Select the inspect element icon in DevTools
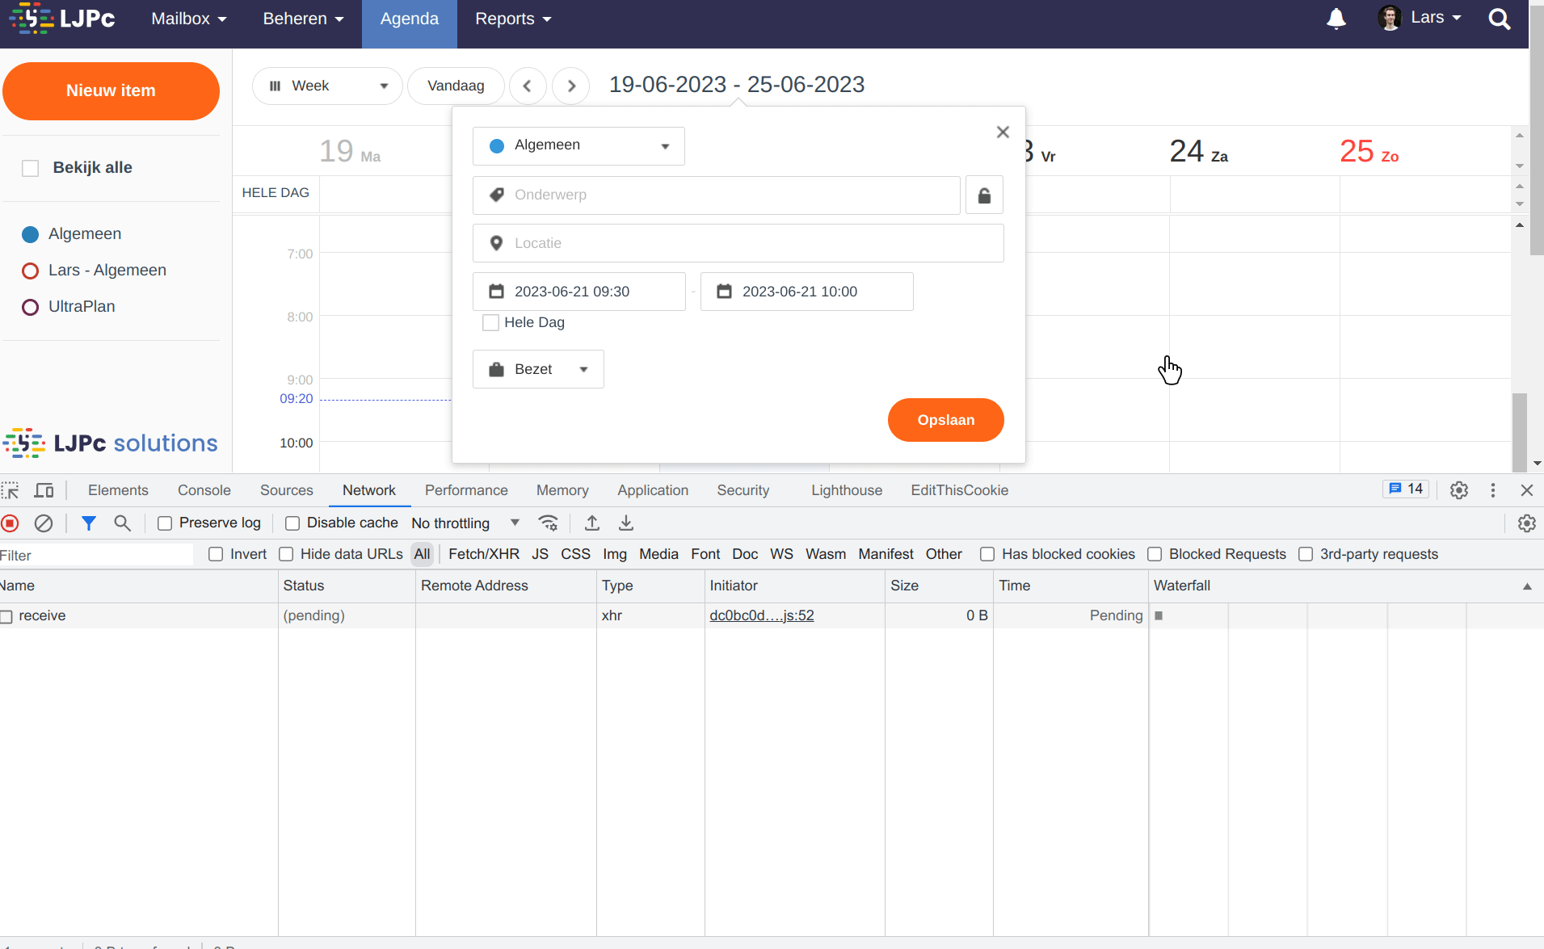Image resolution: width=1544 pixels, height=949 pixels. coord(11,489)
